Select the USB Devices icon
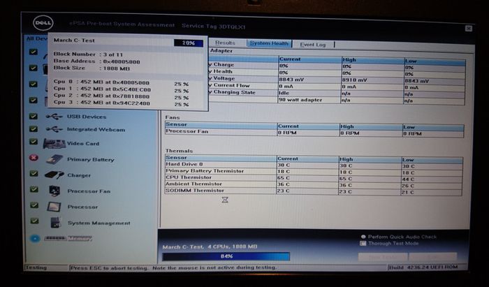Screen dimensions: 489x287 (x=54, y=117)
